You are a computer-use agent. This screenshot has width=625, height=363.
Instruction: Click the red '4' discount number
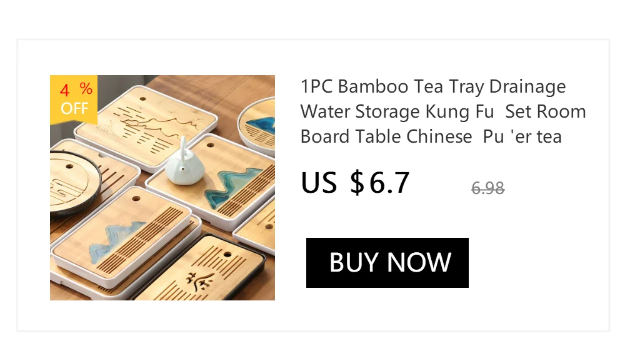(64, 91)
